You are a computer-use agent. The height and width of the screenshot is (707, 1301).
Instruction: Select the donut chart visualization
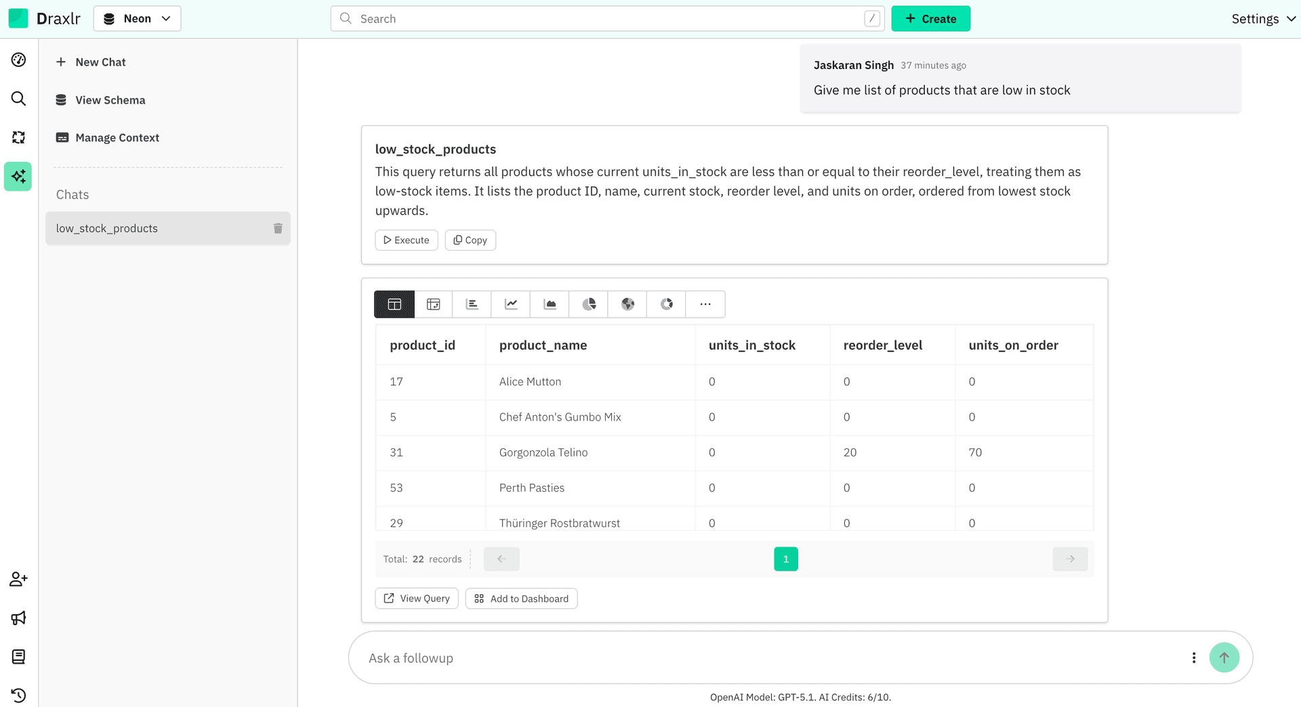[667, 305]
